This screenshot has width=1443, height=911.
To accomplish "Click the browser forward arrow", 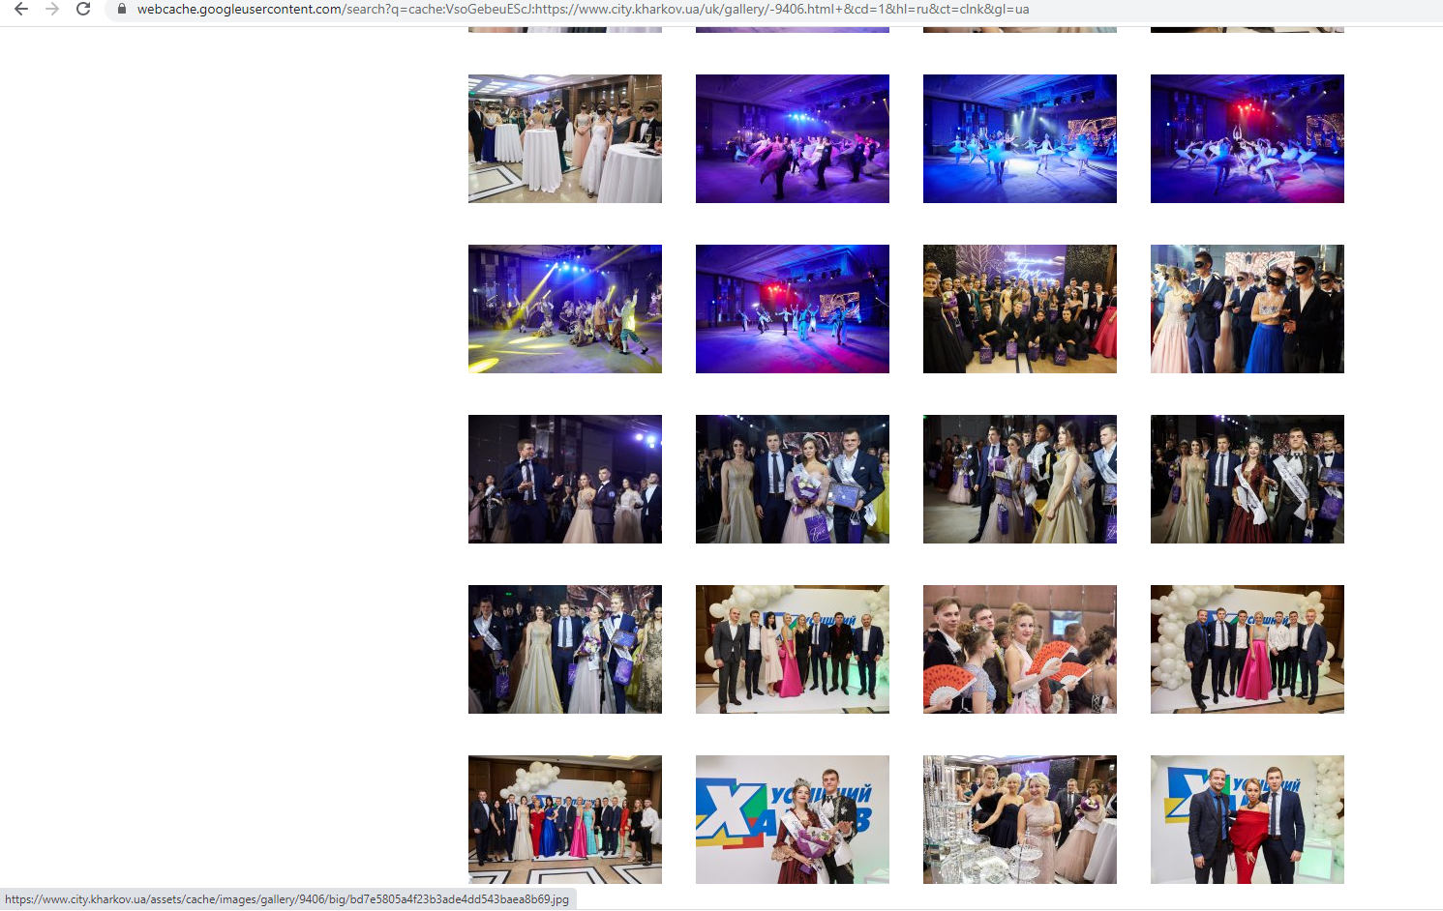I will pos(52,10).
